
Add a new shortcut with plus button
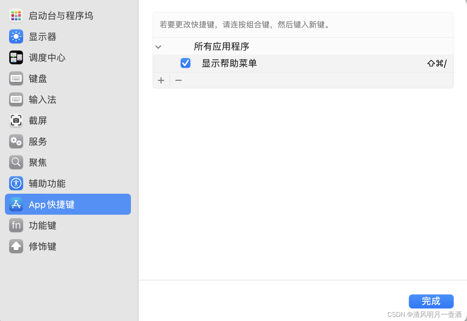point(161,80)
